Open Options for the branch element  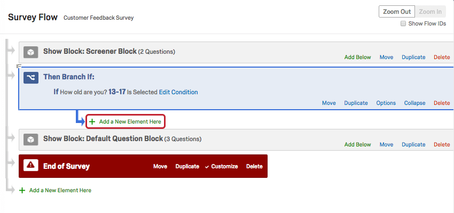pos(386,103)
